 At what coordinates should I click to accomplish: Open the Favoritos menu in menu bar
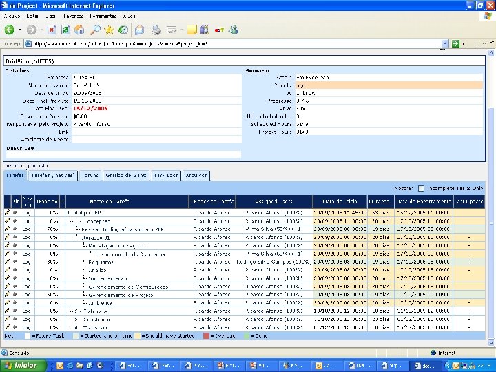(74, 15)
